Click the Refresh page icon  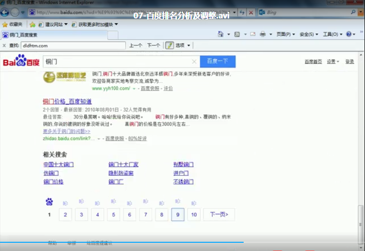pyautogui.click(x=242, y=13)
